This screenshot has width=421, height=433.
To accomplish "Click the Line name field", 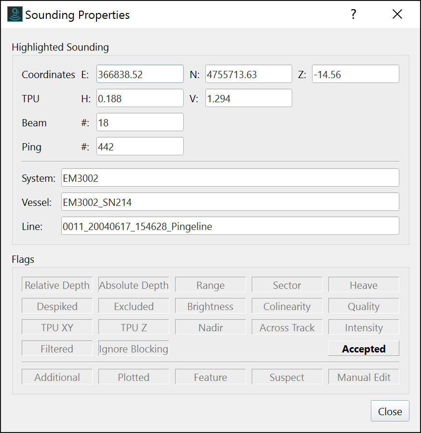I will (x=230, y=226).
